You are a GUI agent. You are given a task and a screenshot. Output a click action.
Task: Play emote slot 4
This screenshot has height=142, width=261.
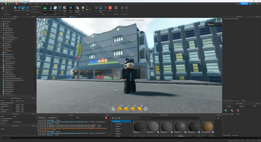[139, 109]
